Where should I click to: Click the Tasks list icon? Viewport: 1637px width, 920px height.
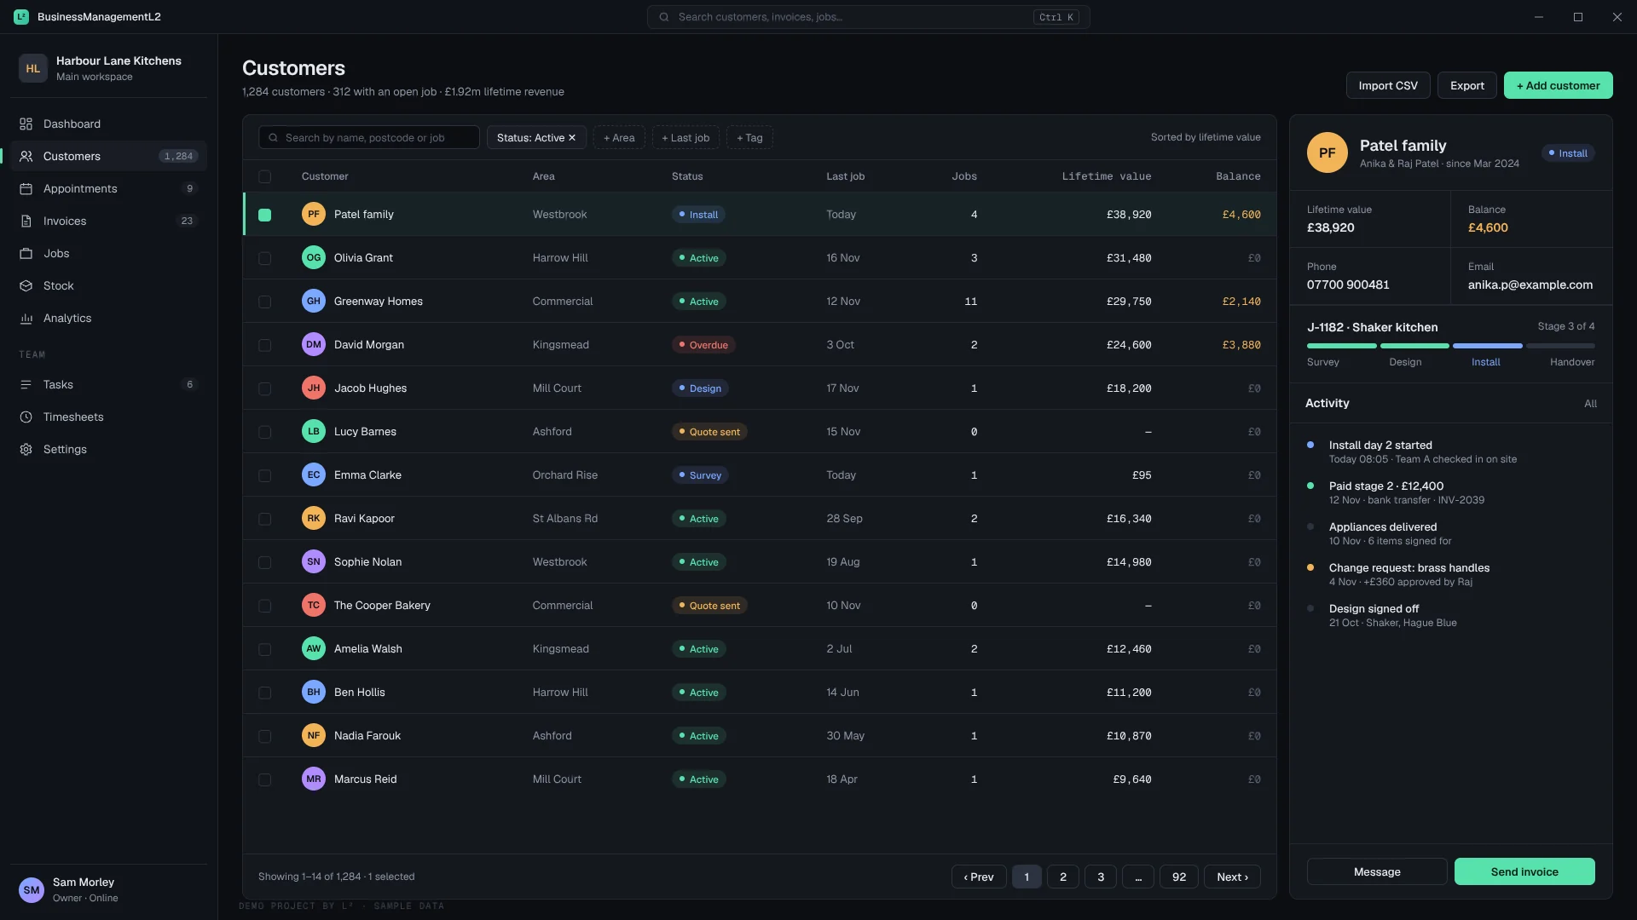pos(26,385)
